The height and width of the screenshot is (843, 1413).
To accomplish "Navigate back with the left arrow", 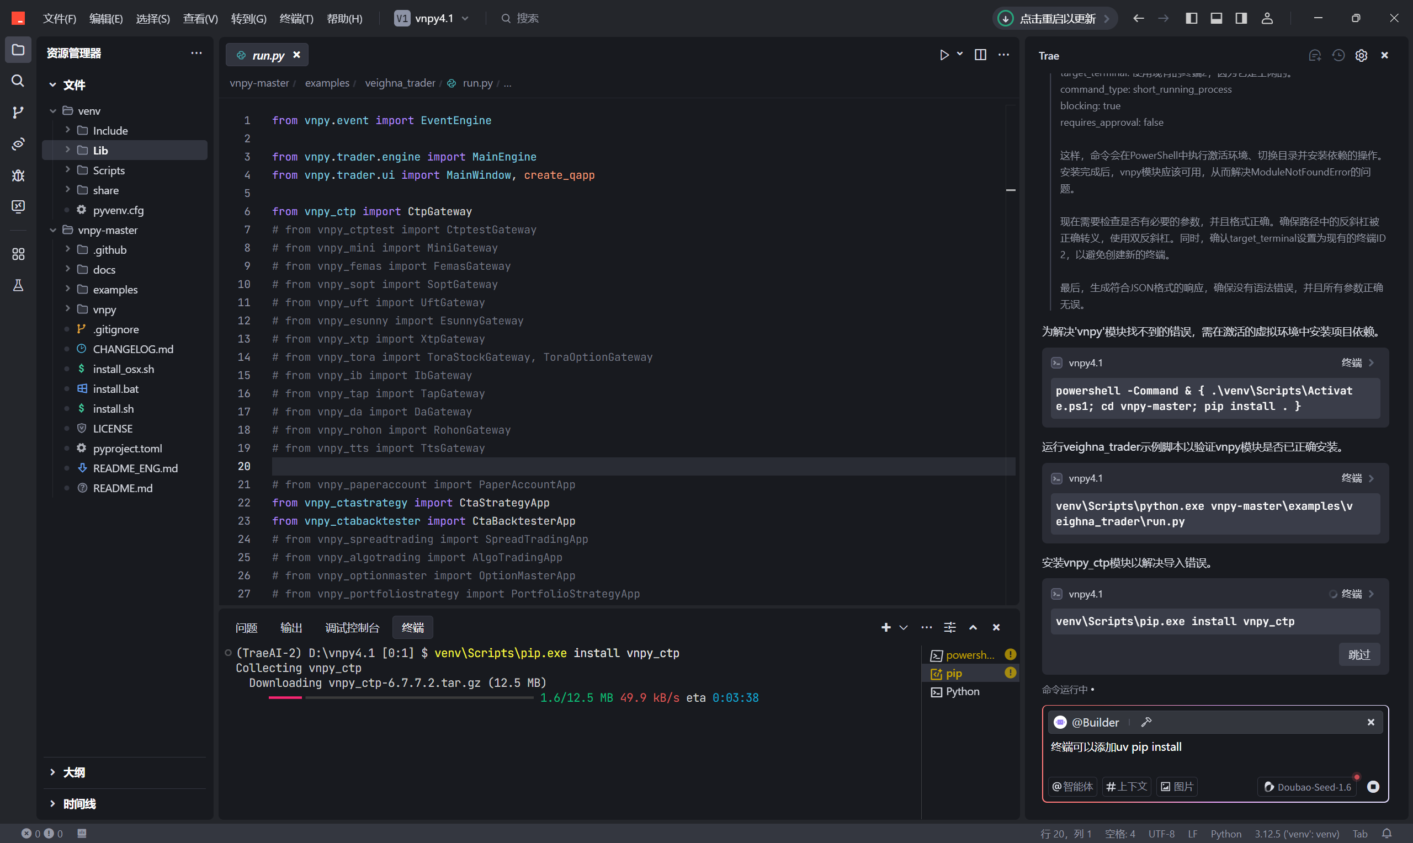I will [x=1139, y=18].
